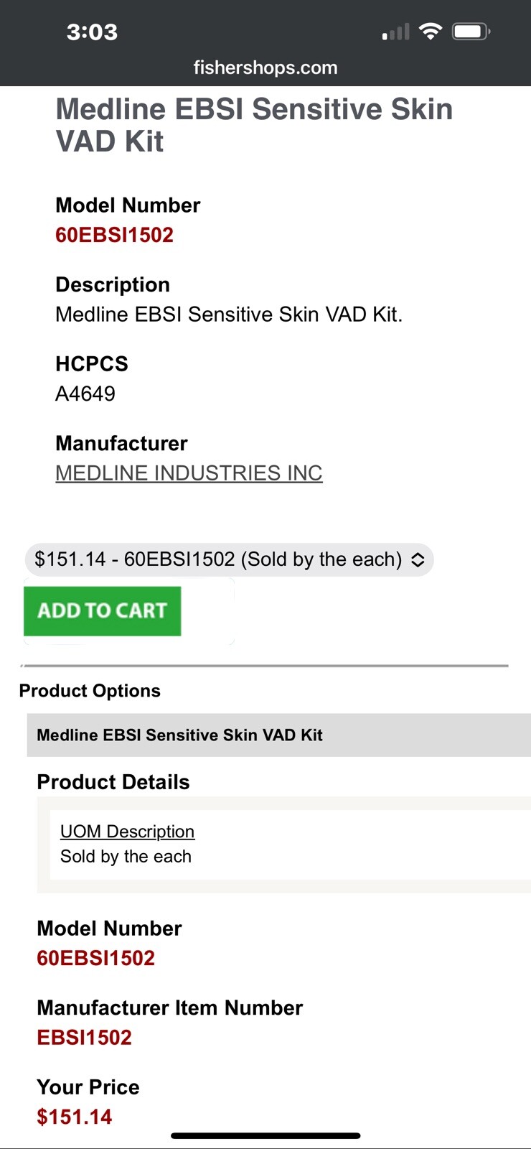Tap the clock showing 3:03

92,32
